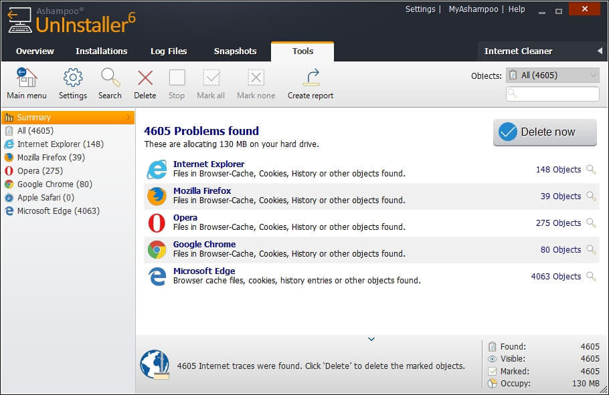This screenshot has width=609, height=395.
Task: Click the Search magnifier toolbar icon
Action: [110, 78]
